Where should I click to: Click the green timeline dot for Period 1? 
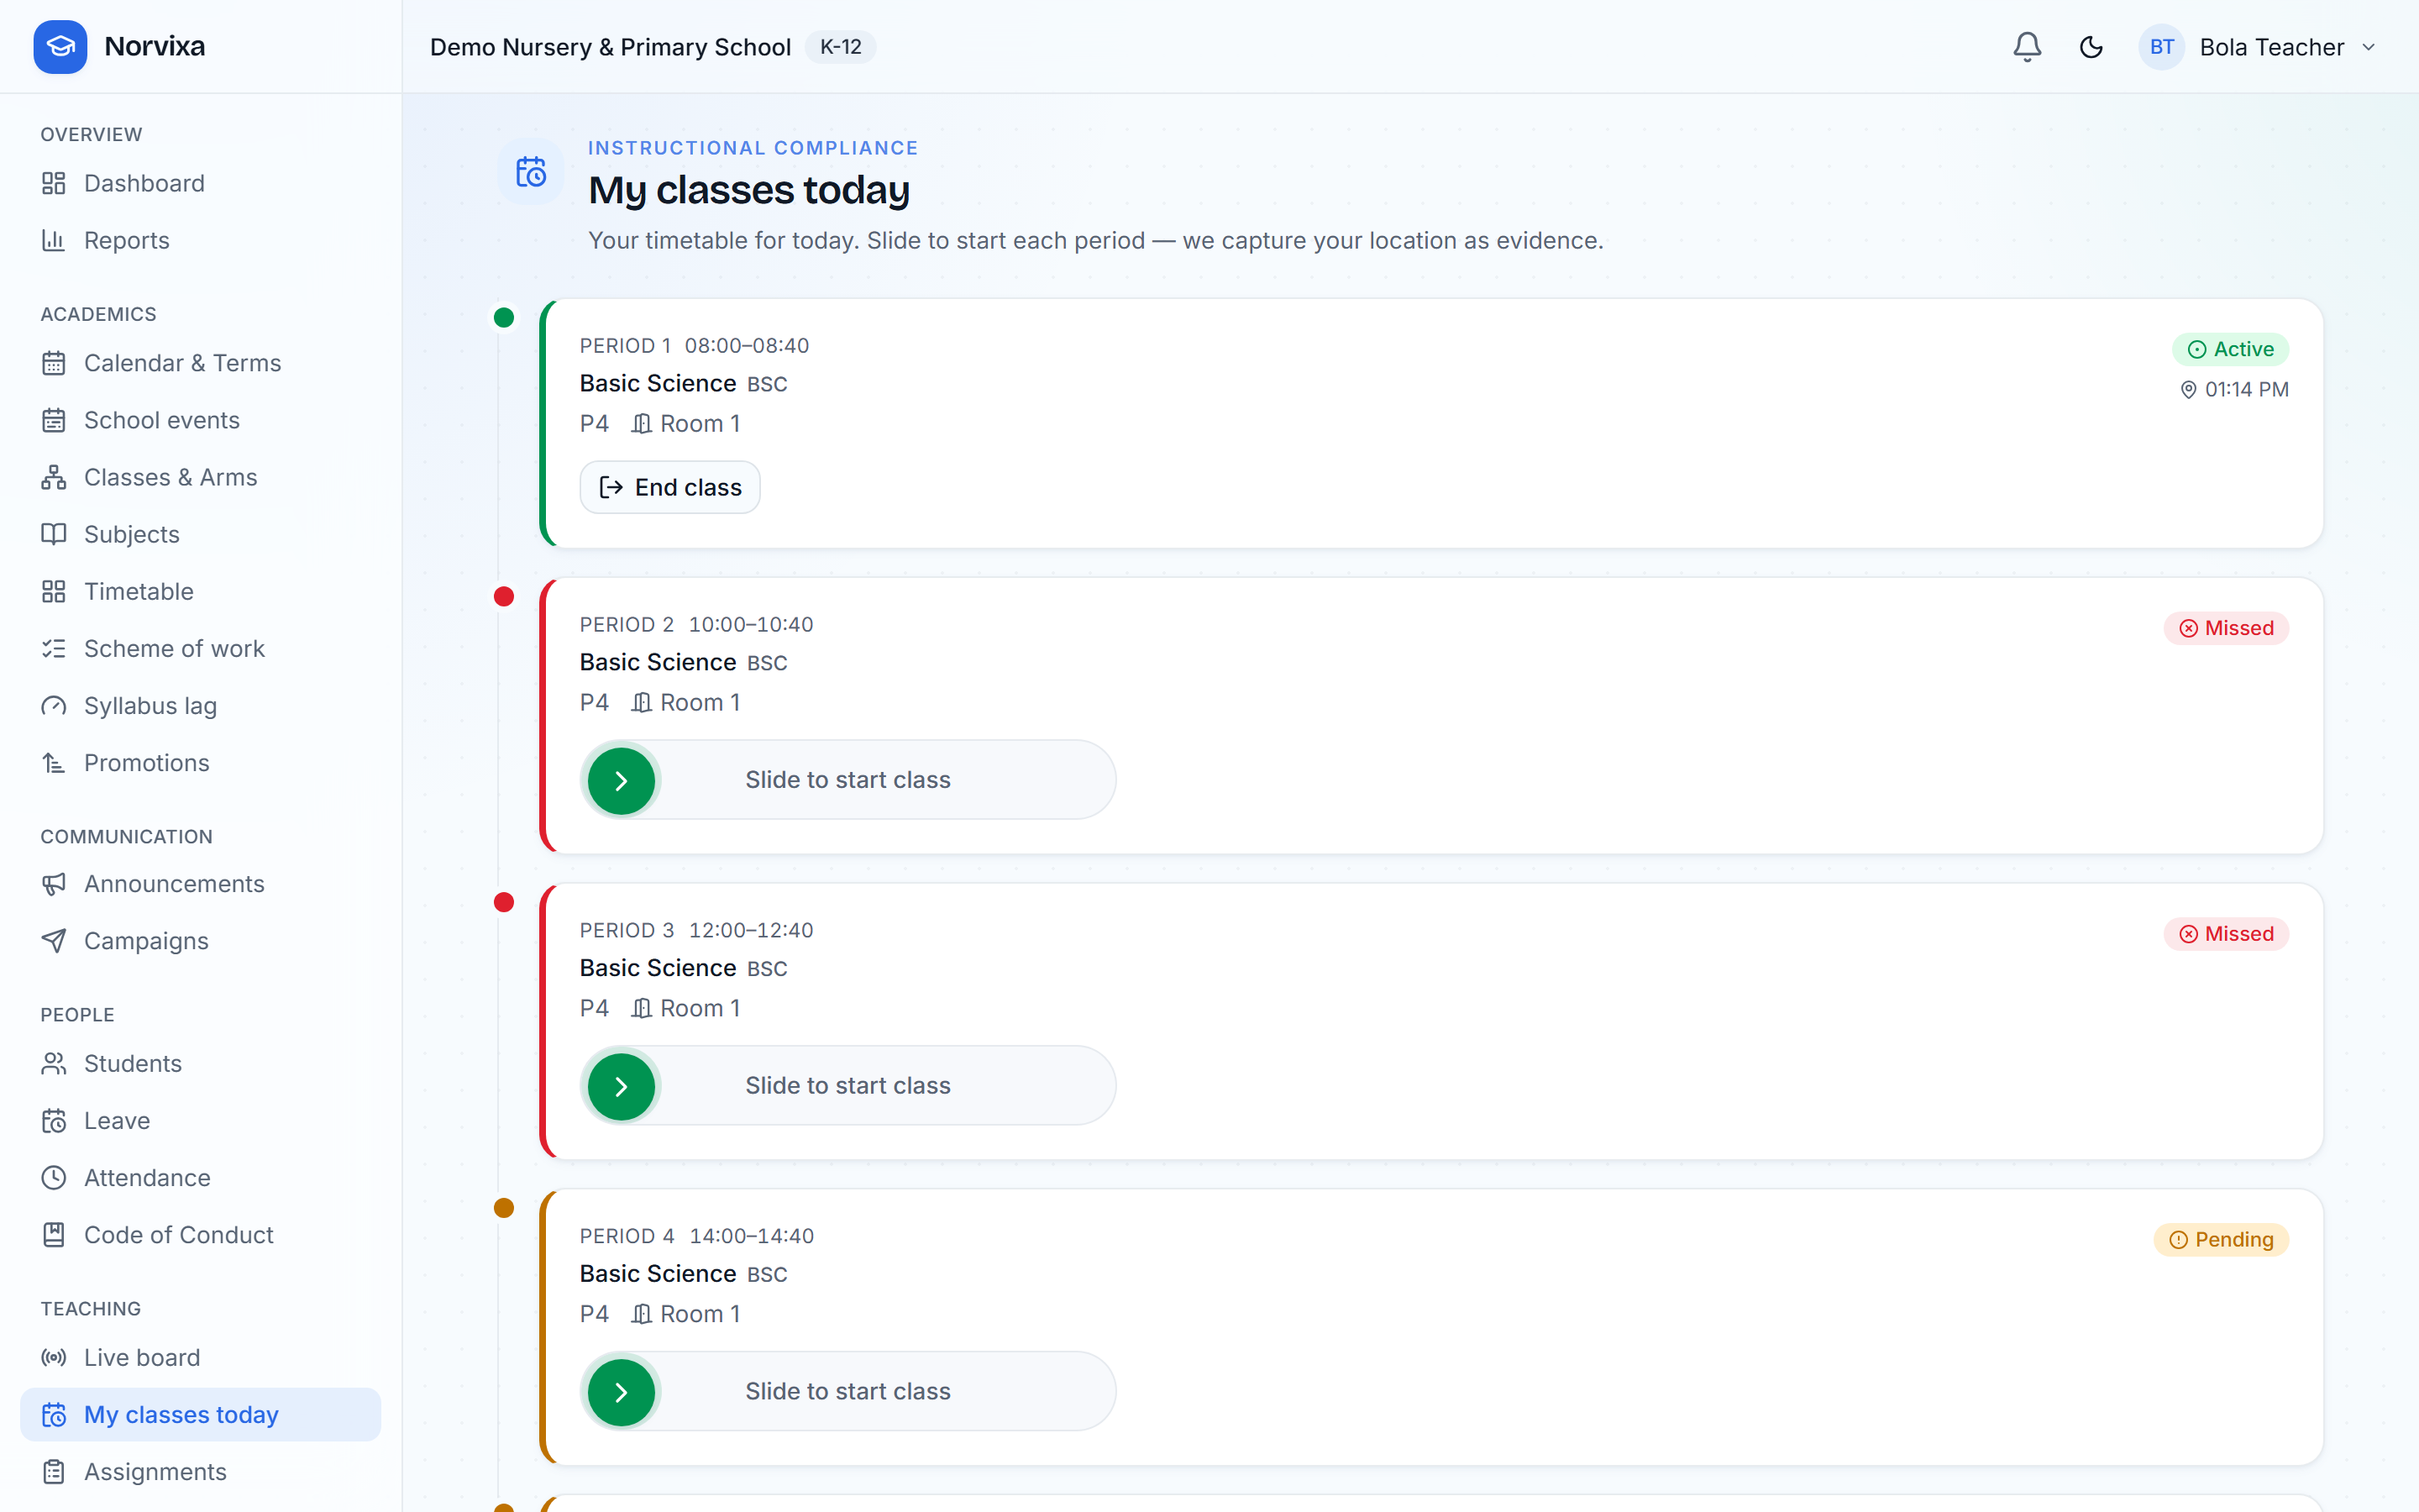click(504, 318)
